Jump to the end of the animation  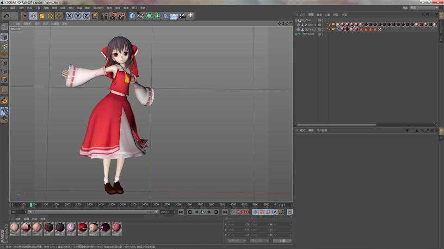pyautogui.click(x=225, y=212)
